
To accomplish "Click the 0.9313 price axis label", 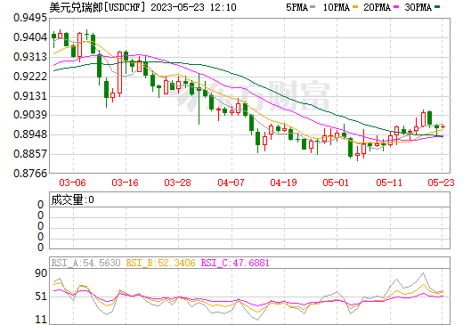I will pyautogui.click(x=30, y=57).
